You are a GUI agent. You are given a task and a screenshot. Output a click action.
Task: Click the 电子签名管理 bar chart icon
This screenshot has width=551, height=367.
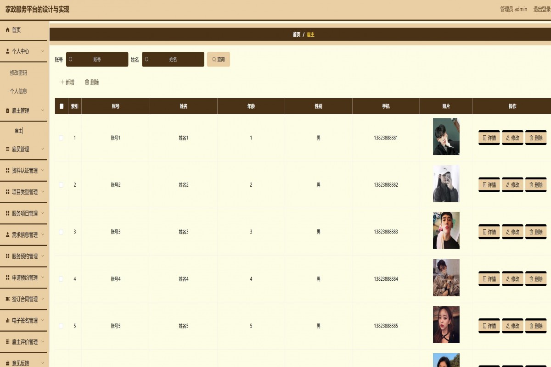point(7,321)
